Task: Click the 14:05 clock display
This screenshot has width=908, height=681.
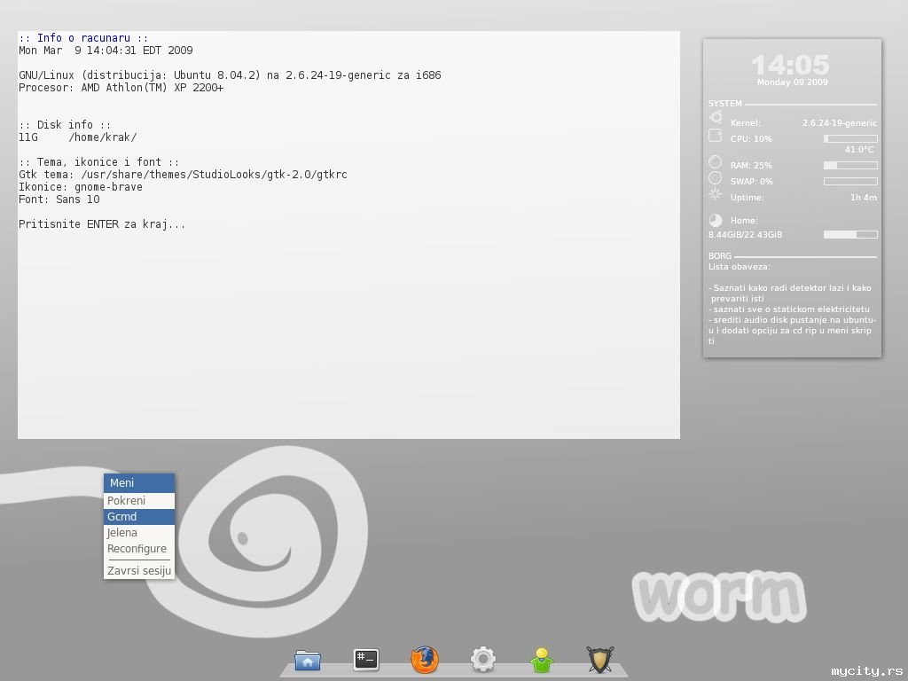Action: coord(791,64)
